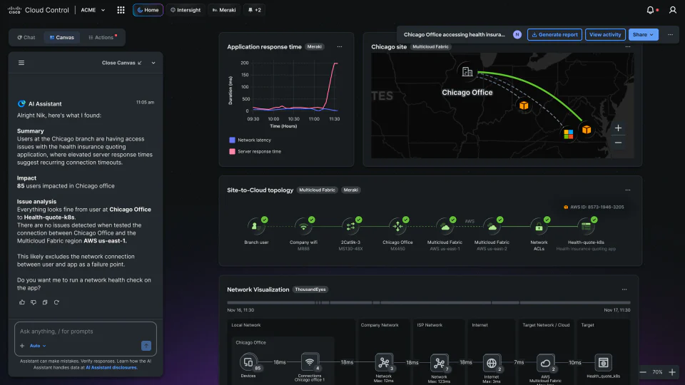The image size is (685, 385).
Task: Click the Network Visualization timeline bar
Action: pyautogui.click(x=429, y=302)
